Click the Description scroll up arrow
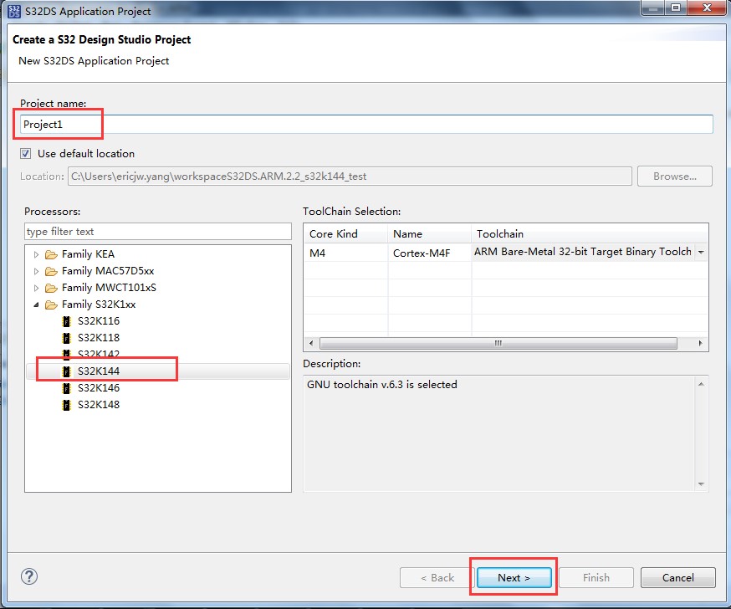 [701, 384]
